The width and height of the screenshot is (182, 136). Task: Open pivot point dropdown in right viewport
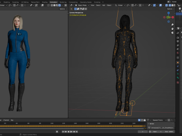point(129,5)
